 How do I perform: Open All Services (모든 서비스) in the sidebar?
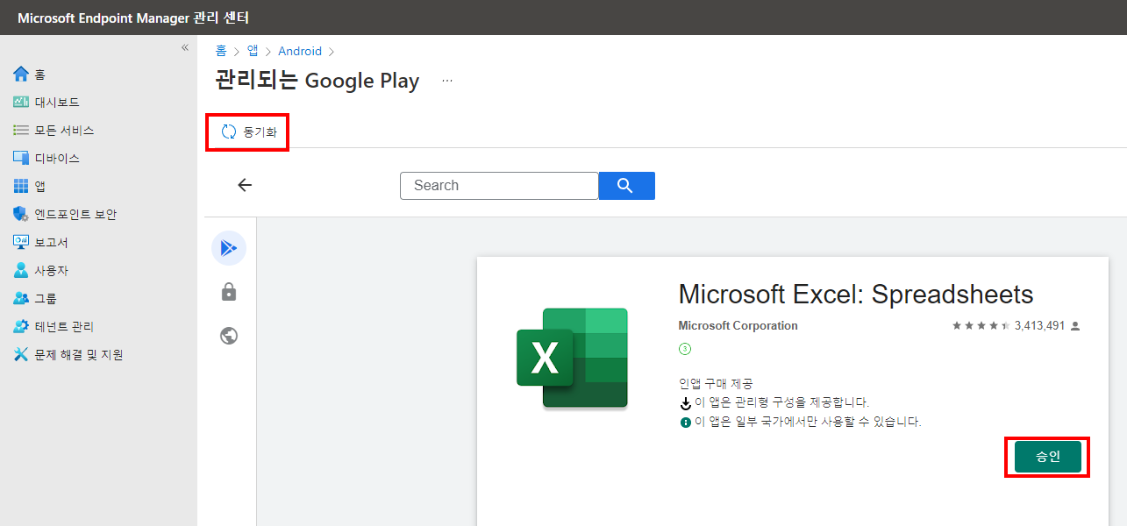click(53, 131)
